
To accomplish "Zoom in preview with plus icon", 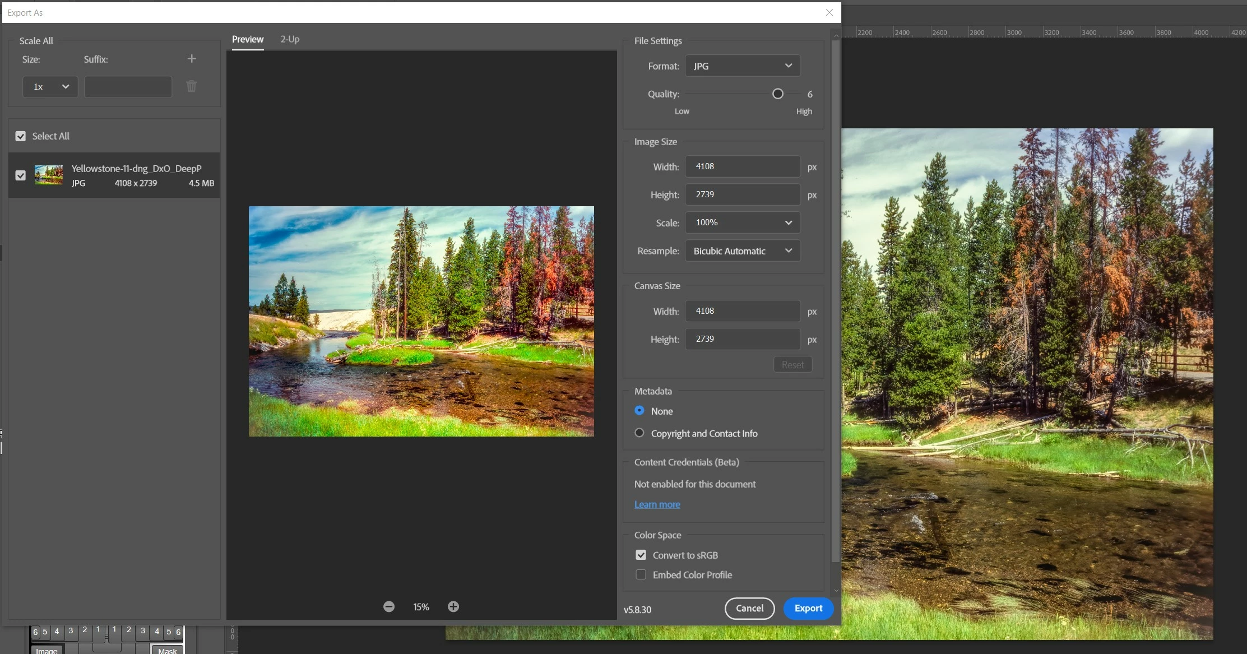I will [x=453, y=607].
